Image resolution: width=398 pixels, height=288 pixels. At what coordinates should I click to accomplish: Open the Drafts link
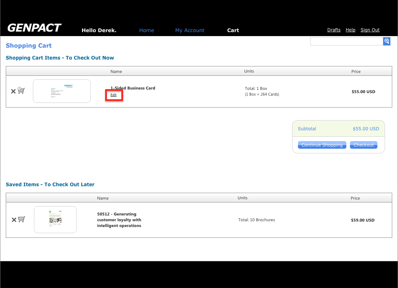pos(334,30)
